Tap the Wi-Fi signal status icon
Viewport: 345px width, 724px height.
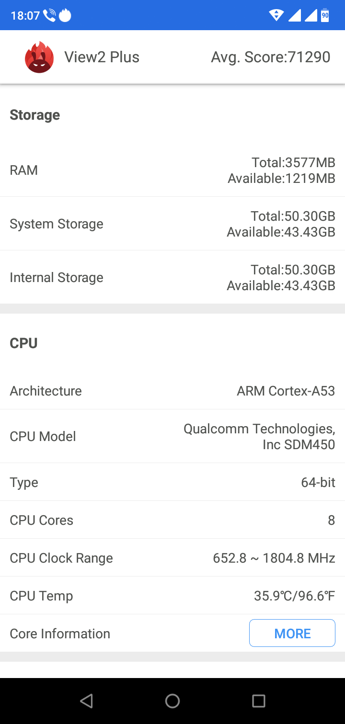click(276, 15)
